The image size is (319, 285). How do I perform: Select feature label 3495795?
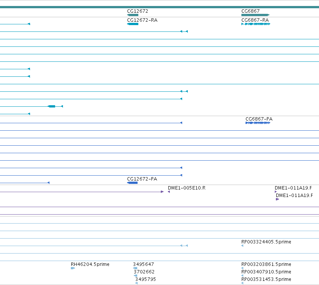[x=145, y=279]
